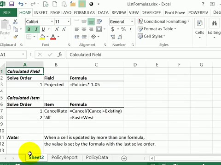221x165 pixels.
Task: Apply the yellow Fill Color
Action: pos(42,37)
